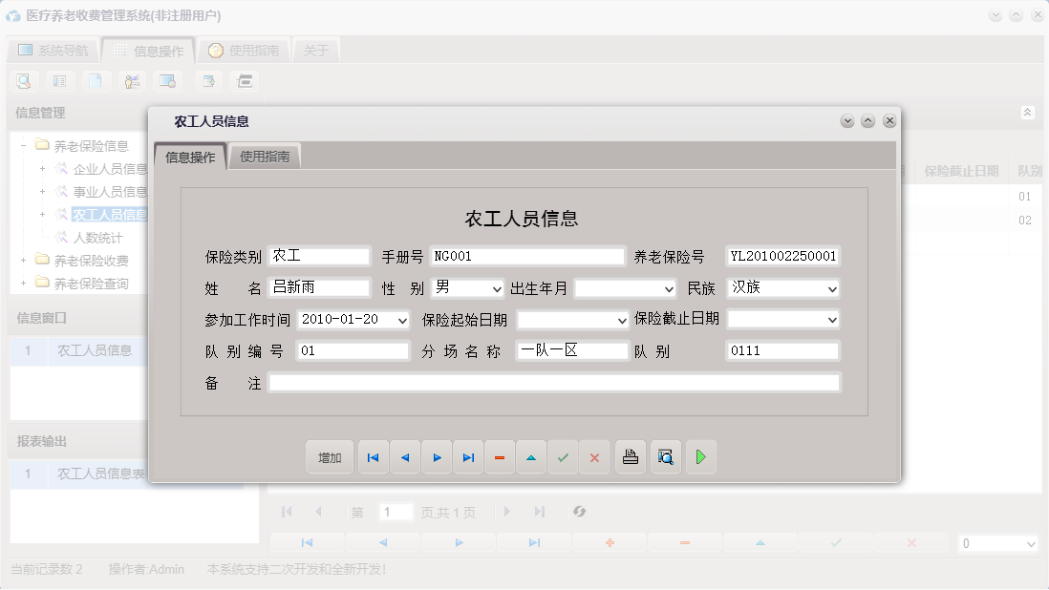Jump to the last record icon
The height and width of the screenshot is (590, 1049).
pyautogui.click(x=468, y=456)
